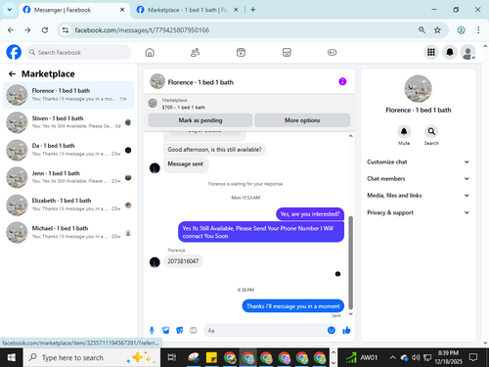Open Florence - 1 bed 1 bath chat header
This screenshot has height=367, width=489.
tap(200, 82)
